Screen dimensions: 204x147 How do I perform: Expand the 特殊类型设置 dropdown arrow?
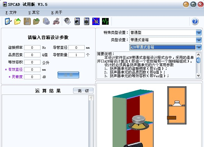[x=199, y=33]
